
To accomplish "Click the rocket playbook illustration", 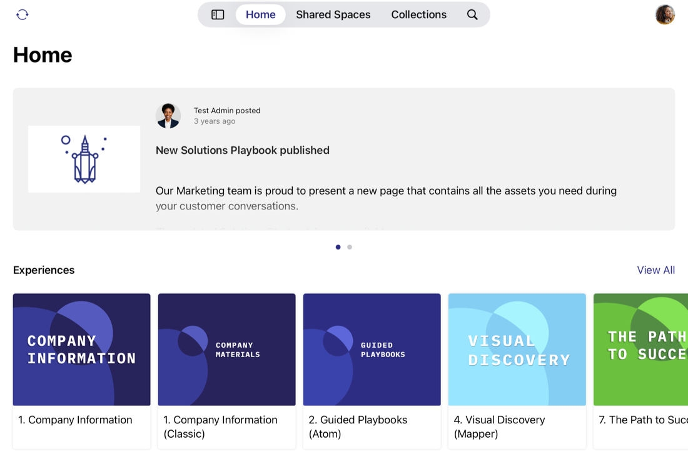I will 84,159.
